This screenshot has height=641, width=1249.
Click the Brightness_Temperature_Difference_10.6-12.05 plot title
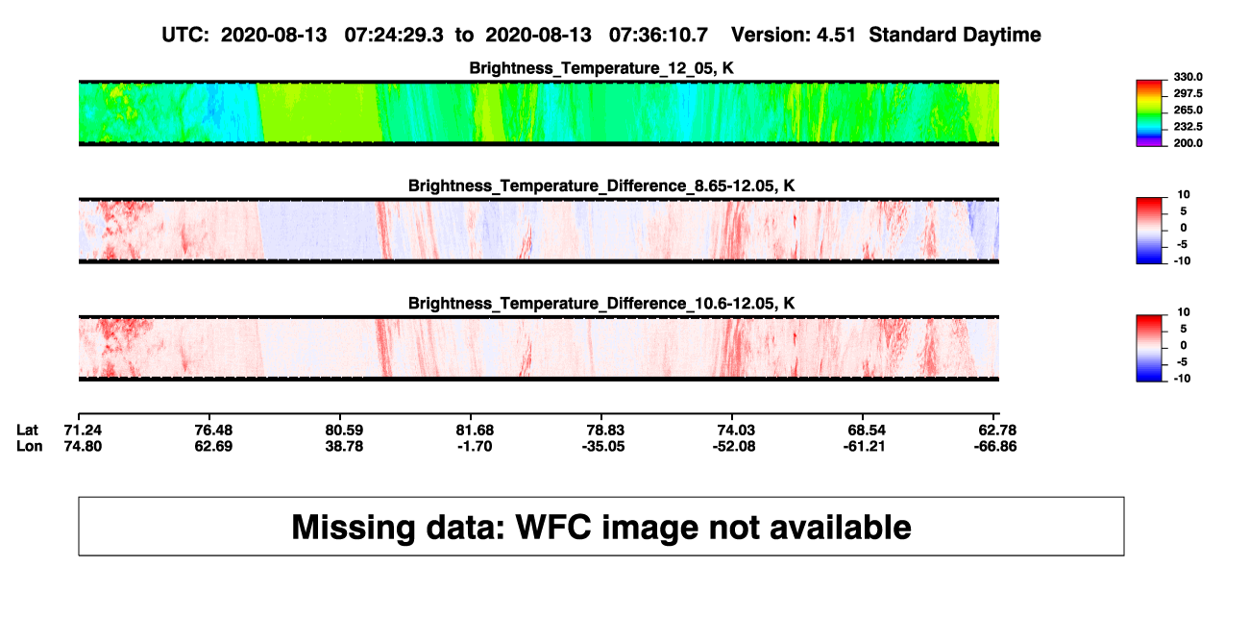click(x=601, y=304)
